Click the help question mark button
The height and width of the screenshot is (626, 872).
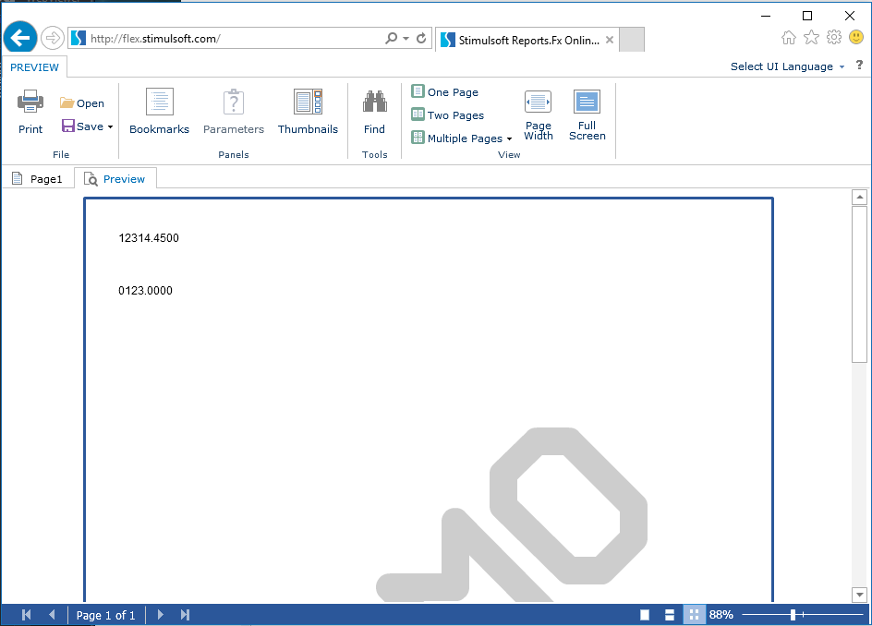pyautogui.click(x=859, y=66)
